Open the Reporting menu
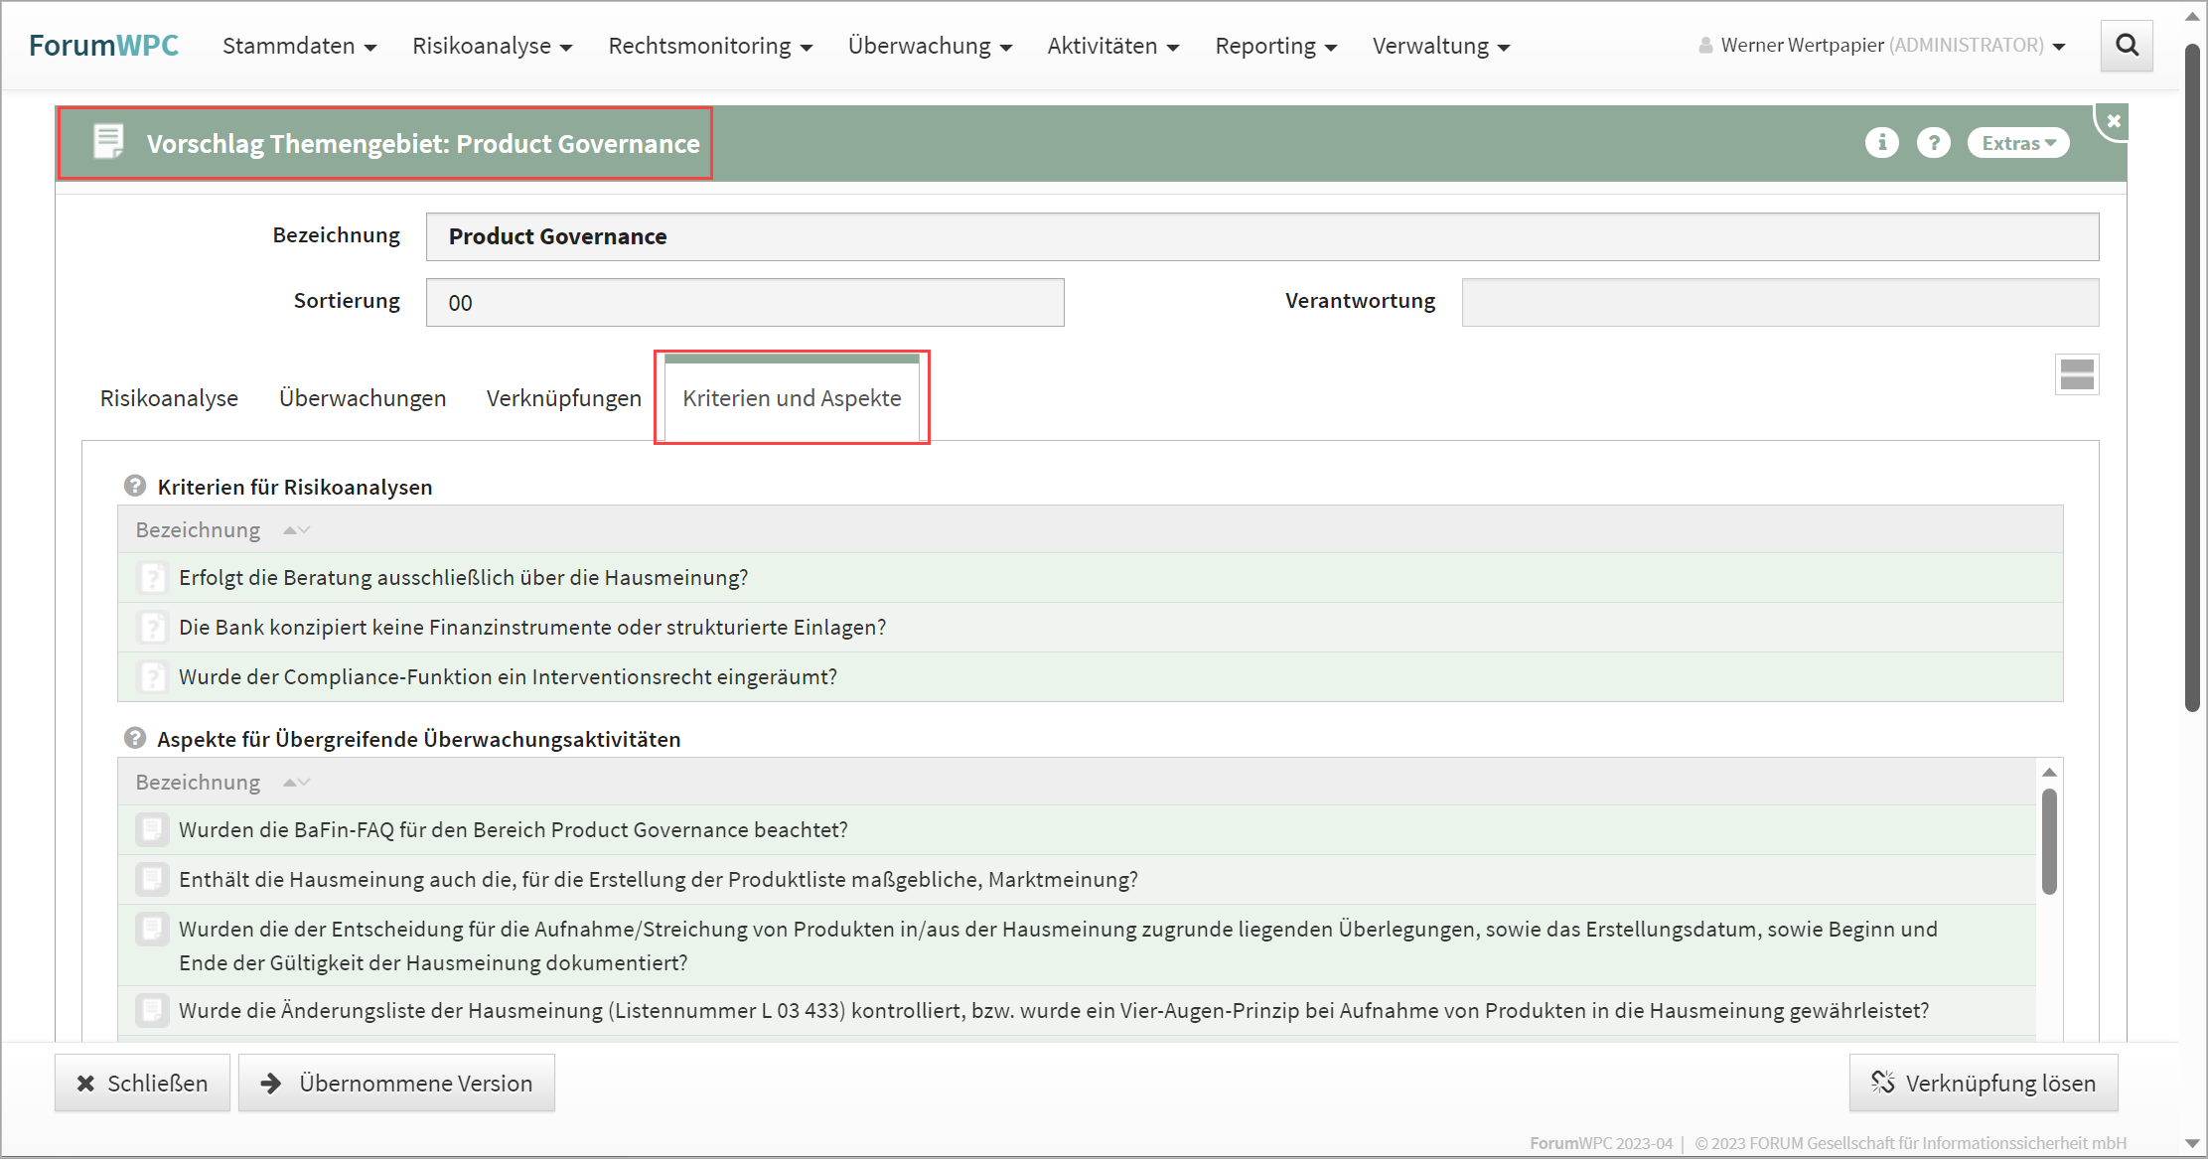 [x=1275, y=47]
